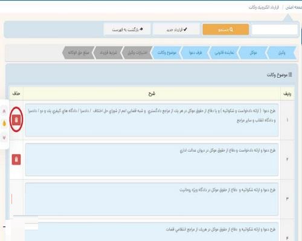This screenshot has width=302, height=241.
Task: Edit the دیوان عدالت اداری text box in row 2
Action: click(152, 160)
